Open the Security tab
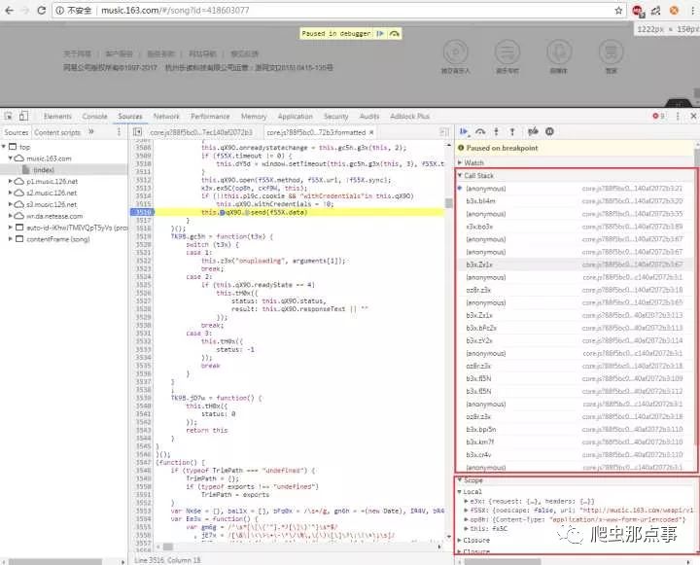700x565 pixels. point(335,116)
